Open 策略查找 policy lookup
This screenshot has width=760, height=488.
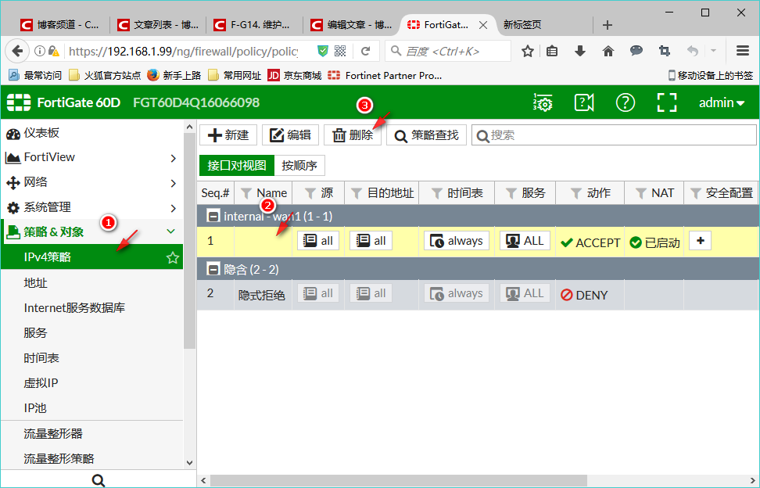click(x=426, y=135)
